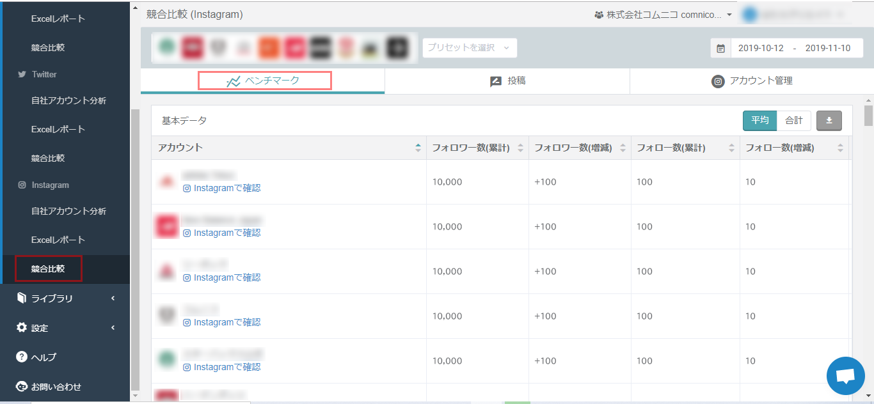Click the download icon button in 基本データ
The image size is (874, 404).
coord(829,120)
